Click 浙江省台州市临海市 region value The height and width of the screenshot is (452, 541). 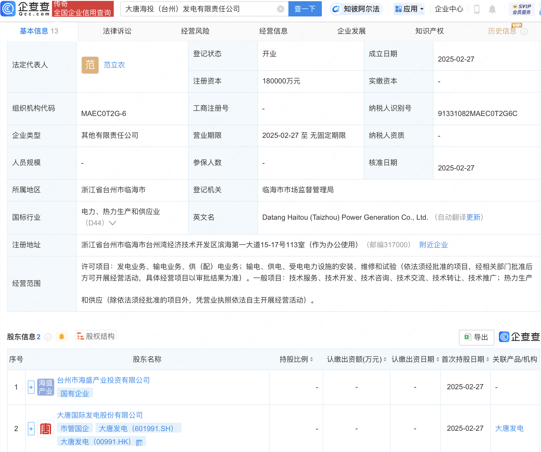pos(113,190)
